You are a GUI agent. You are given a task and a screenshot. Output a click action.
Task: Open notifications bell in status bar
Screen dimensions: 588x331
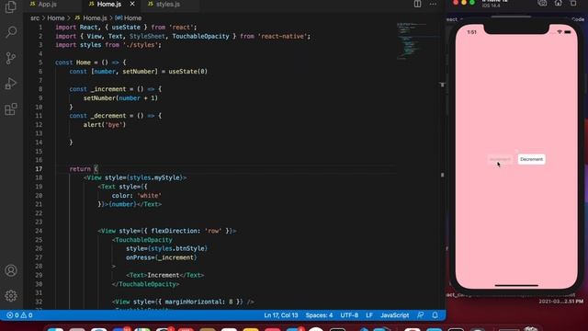[x=435, y=315]
